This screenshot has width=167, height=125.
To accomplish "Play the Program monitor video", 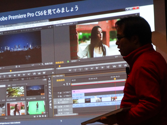I will [97, 68].
